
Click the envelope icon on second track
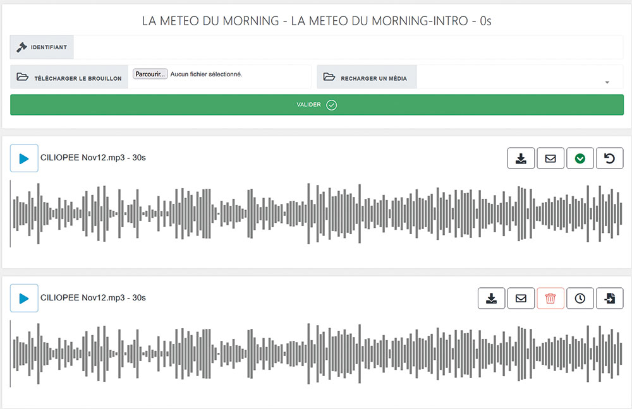[521, 298]
